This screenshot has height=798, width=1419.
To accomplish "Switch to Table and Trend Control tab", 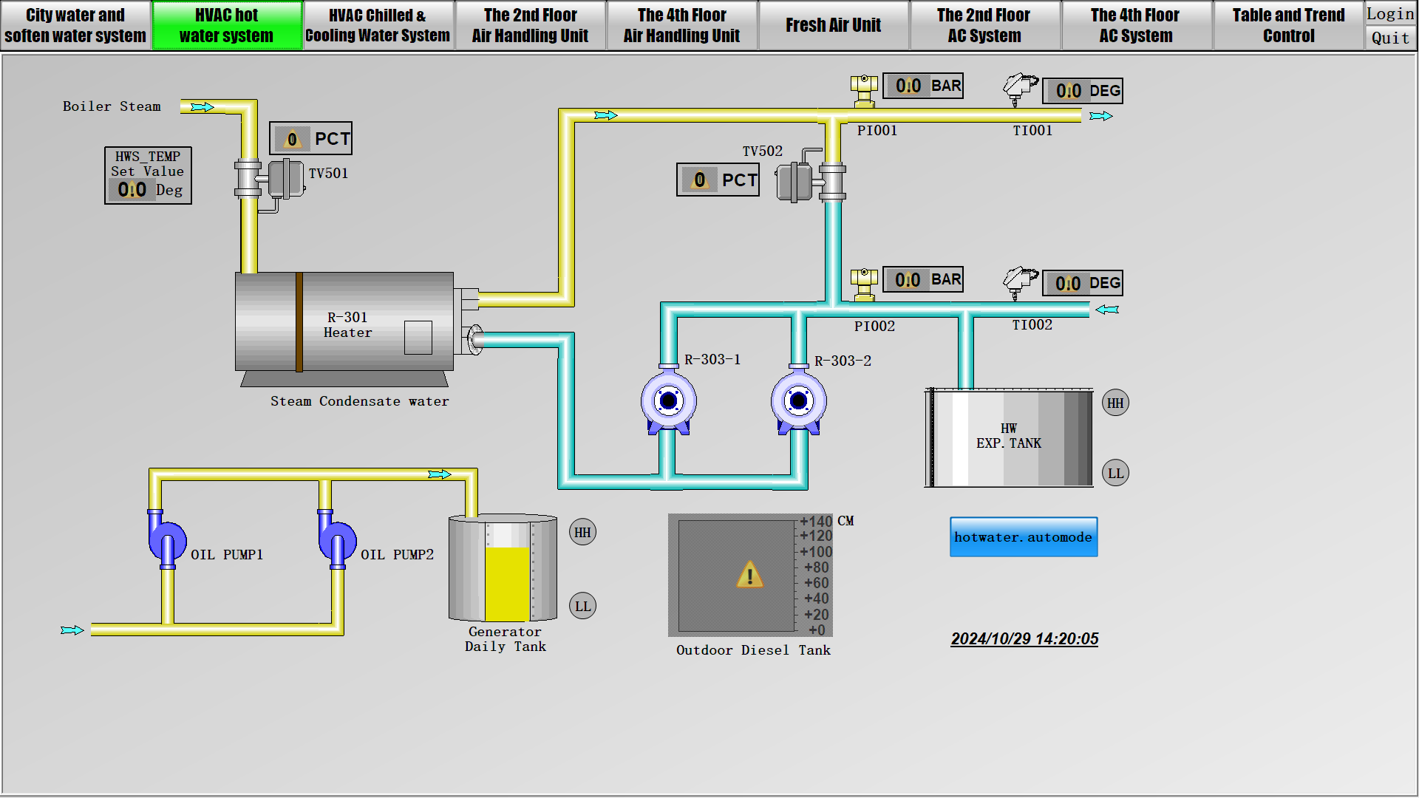I will click(1287, 25).
